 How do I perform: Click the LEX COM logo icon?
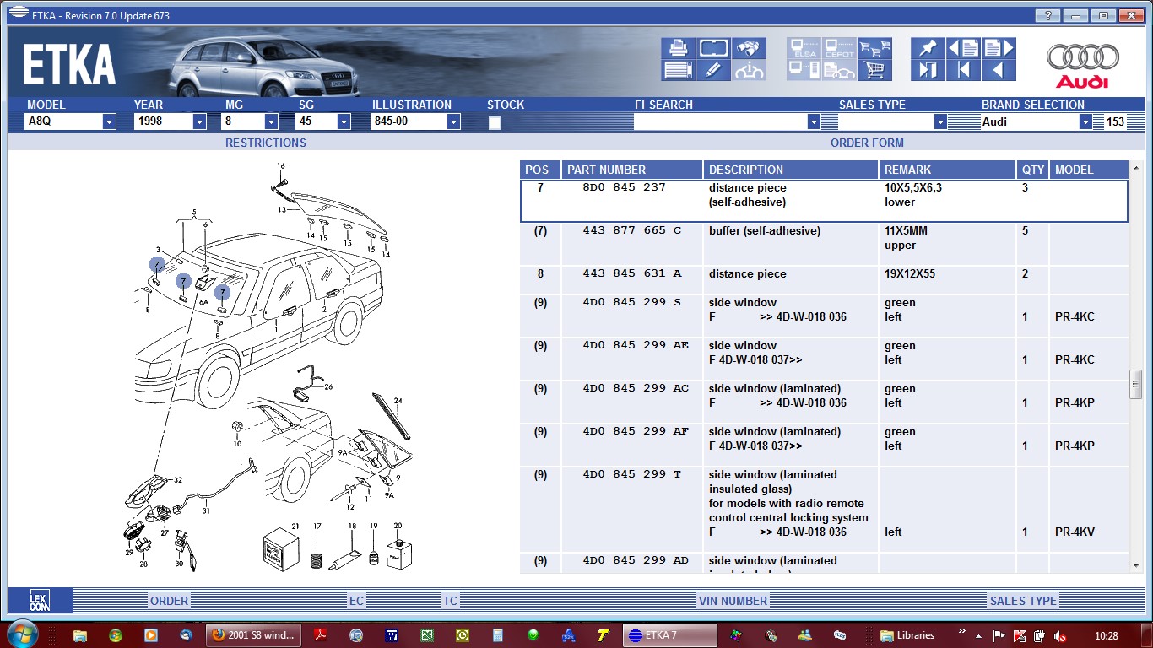click(x=41, y=600)
